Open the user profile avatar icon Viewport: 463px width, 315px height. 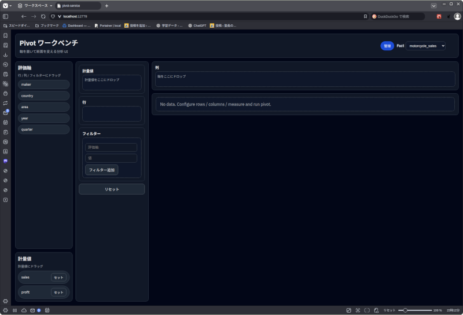457,16
